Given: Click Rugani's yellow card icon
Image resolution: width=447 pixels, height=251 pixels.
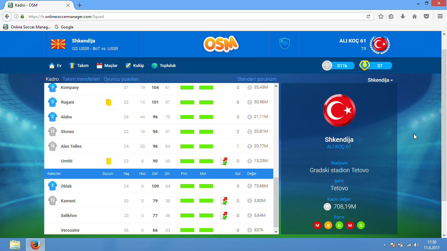Looking at the screenshot, I should [109, 102].
